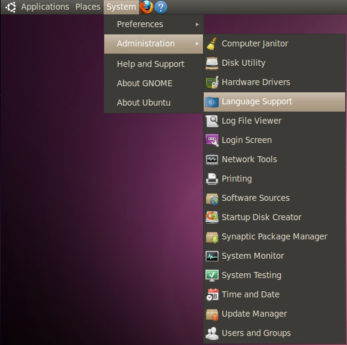Screen dimensions: 347x345
Task: Click the Hardware Drivers card icon
Action: coord(212,83)
